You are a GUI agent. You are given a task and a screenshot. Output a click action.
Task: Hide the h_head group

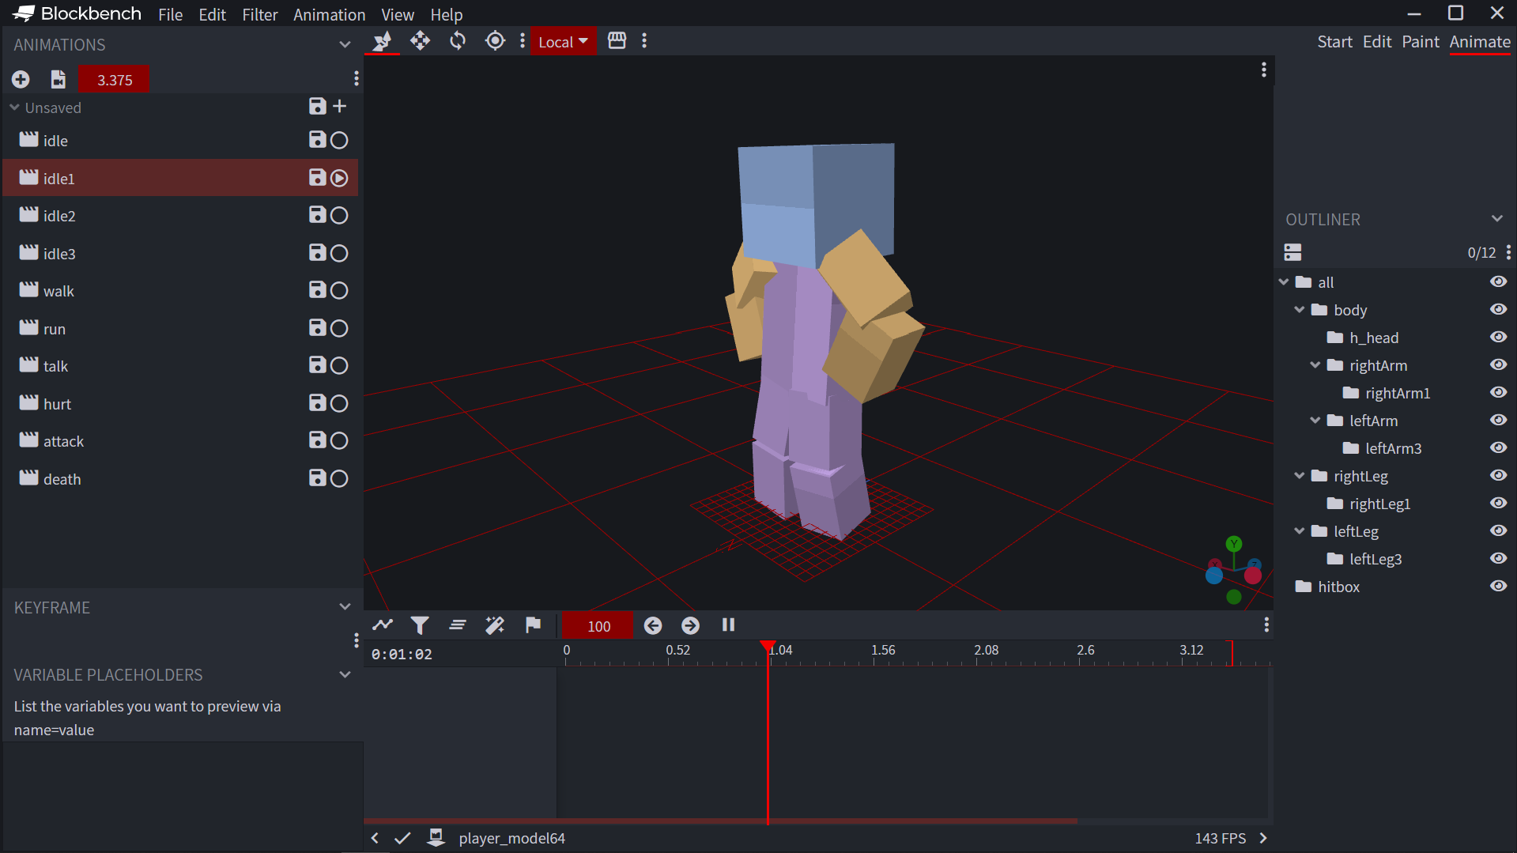point(1498,338)
